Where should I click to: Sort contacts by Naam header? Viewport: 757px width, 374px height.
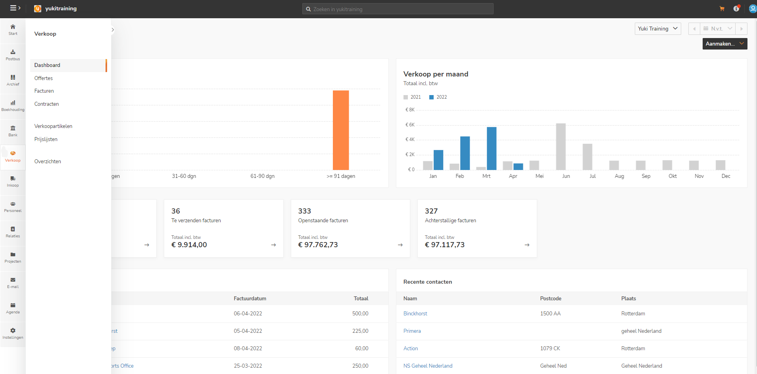(x=410, y=299)
